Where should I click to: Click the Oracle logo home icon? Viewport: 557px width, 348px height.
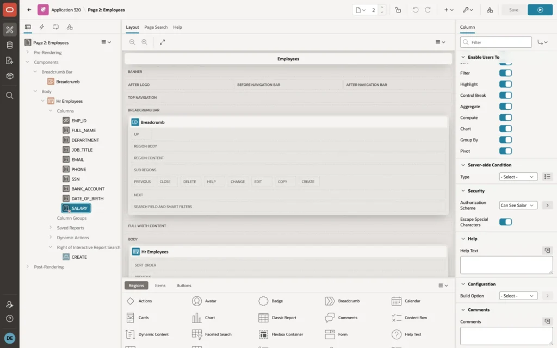(x=10, y=10)
